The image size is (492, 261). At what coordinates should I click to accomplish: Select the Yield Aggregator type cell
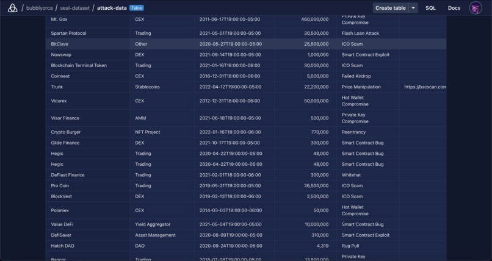point(162,224)
